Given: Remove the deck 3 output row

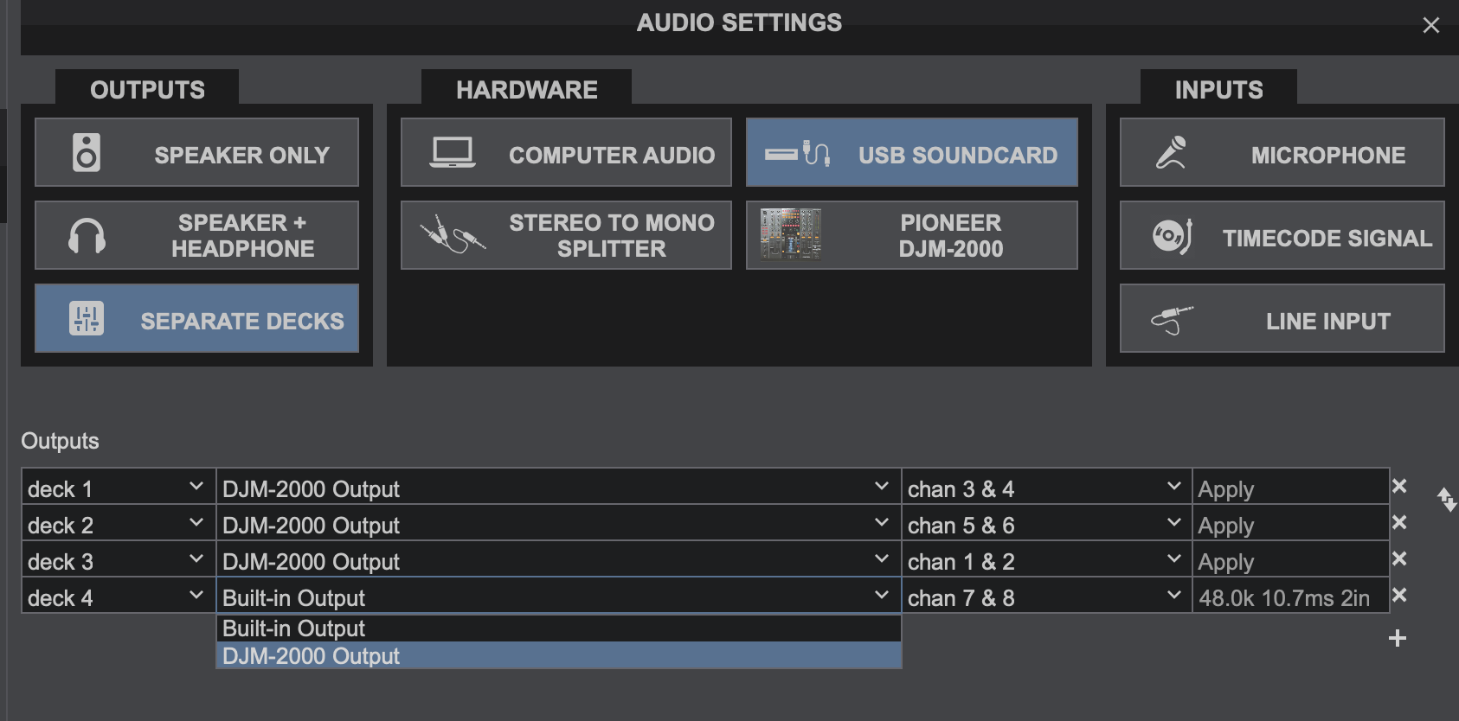Looking at the screenshot, I should pyautogui.click(x=1399, y=558).
